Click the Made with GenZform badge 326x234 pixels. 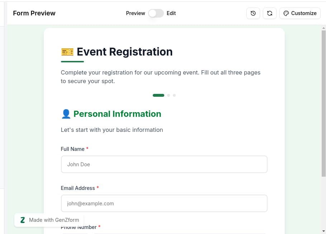tap(49, 220)
